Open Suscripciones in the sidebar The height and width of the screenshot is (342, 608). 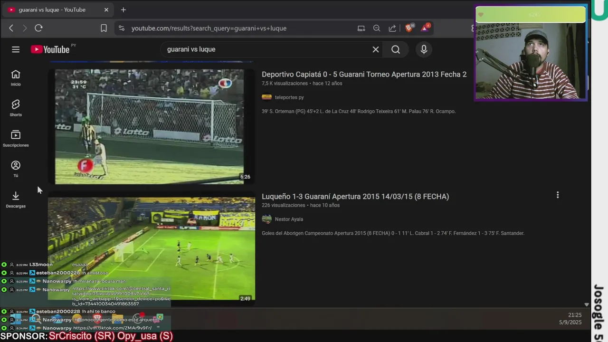pos(16,139)
